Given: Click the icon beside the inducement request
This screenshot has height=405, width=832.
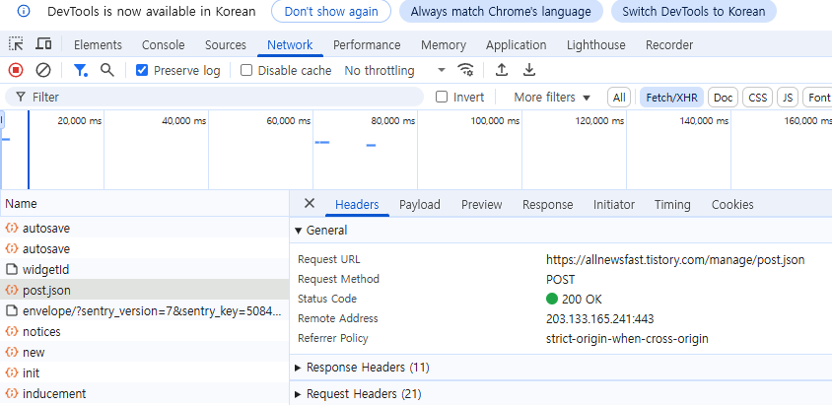Looking at the screenshot, I should click(11, 393).
